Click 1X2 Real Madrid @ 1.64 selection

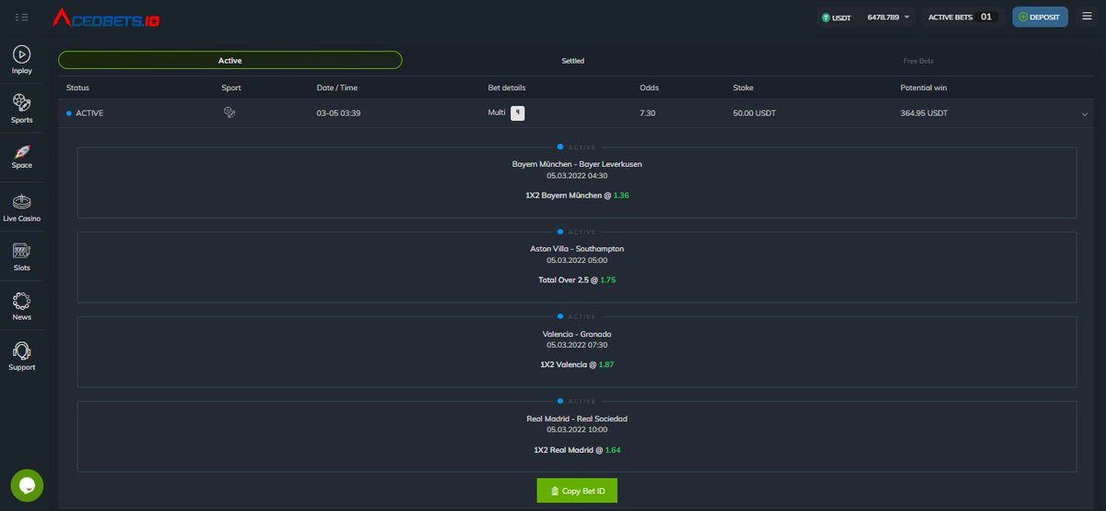577,450
